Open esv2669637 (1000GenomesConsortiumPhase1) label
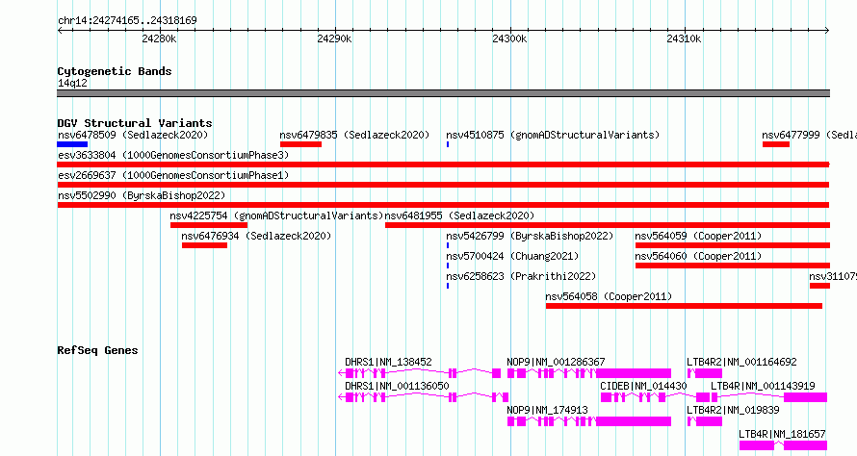This screenshot has width=857, height=456. pyautogui.click(x=173, y=175)
